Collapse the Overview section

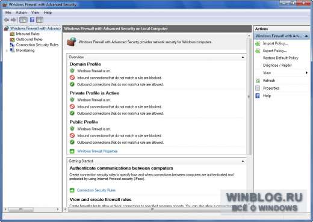click(243, 57)
